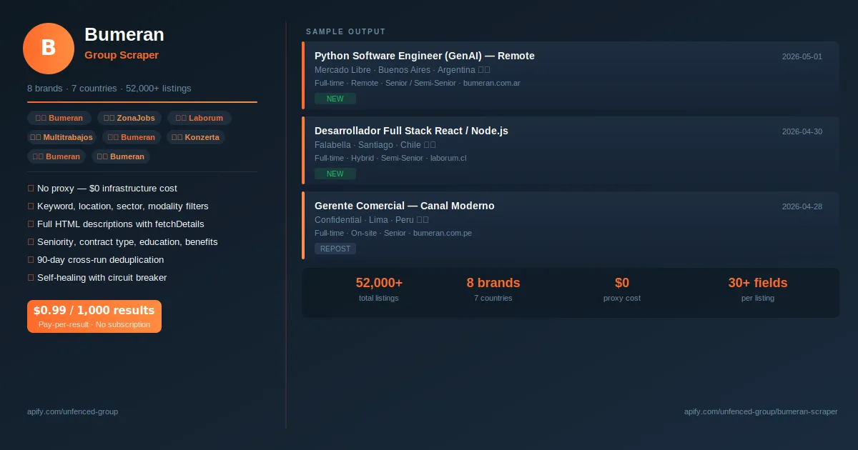Click the Falabella · Santiago · Chile line
The height and width of the screenshot is (450, 858).
(x=375, y=145)
